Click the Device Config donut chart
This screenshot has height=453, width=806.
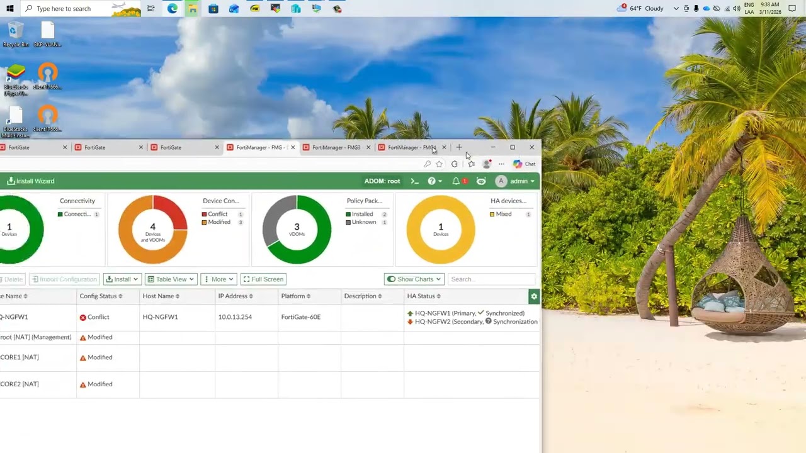[152, 230]
